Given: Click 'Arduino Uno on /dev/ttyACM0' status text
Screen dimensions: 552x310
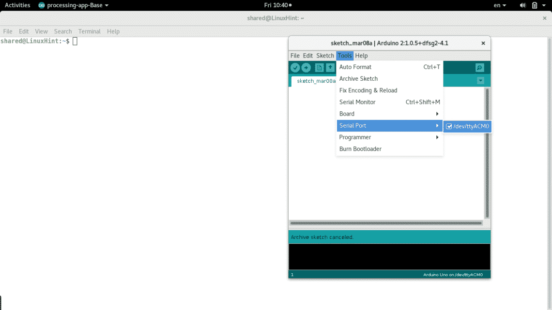Looking at the screenshot, I should pos(453,275).
